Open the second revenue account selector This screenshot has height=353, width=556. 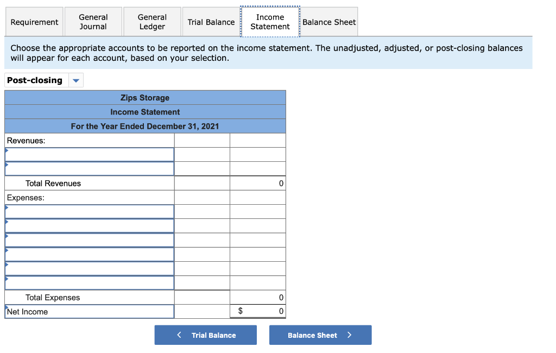pos(90,168)
